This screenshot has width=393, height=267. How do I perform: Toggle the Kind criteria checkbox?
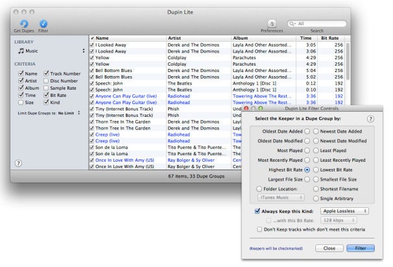(x=46, y=102)
